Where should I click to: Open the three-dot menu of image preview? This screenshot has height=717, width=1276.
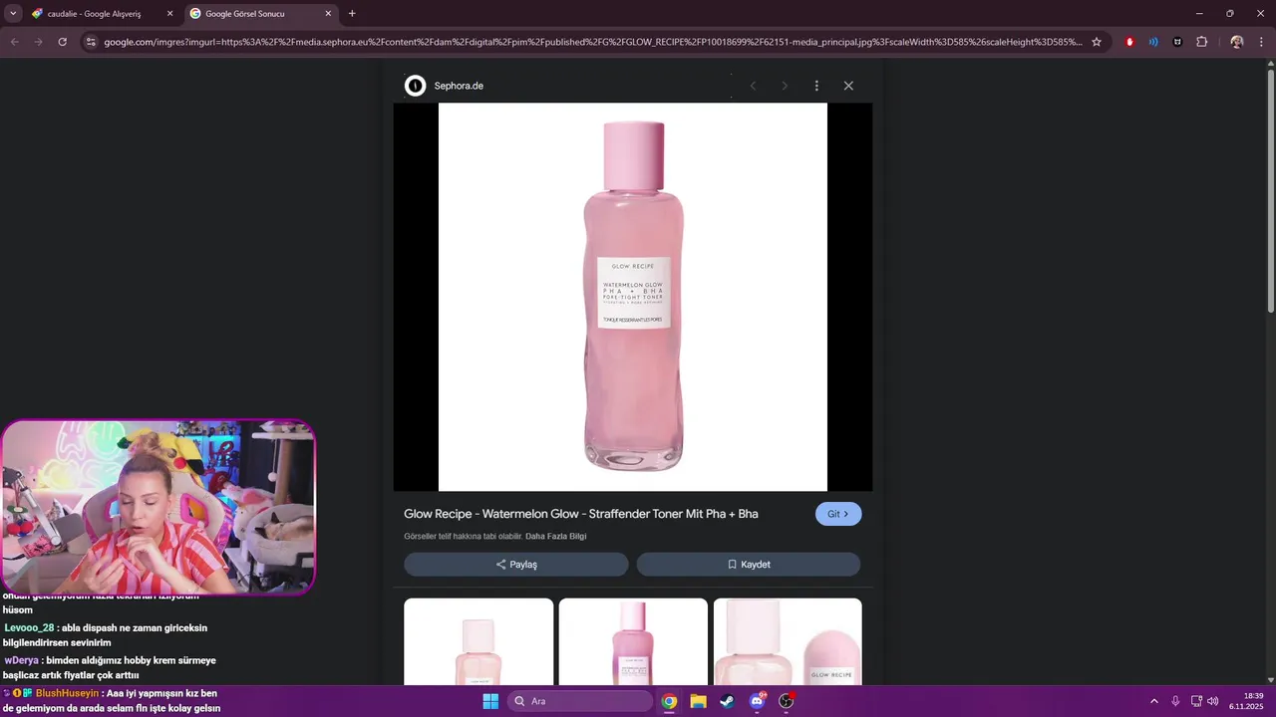click(x=816, y=86)
